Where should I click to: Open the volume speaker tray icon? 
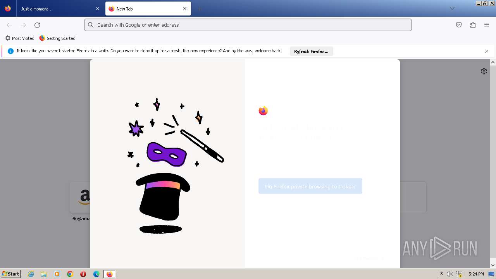(450, 274)
